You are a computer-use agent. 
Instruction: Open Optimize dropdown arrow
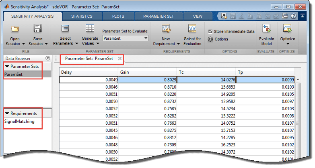288,44
